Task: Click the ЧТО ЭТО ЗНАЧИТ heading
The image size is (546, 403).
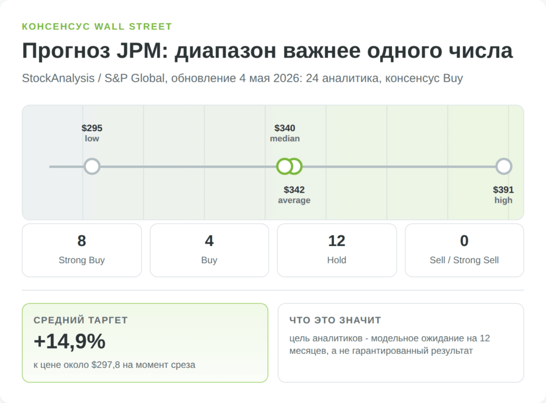Action: tap(335, 320)
